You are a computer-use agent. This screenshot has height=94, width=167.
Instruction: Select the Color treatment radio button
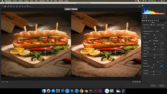click(x=151, y=25)
